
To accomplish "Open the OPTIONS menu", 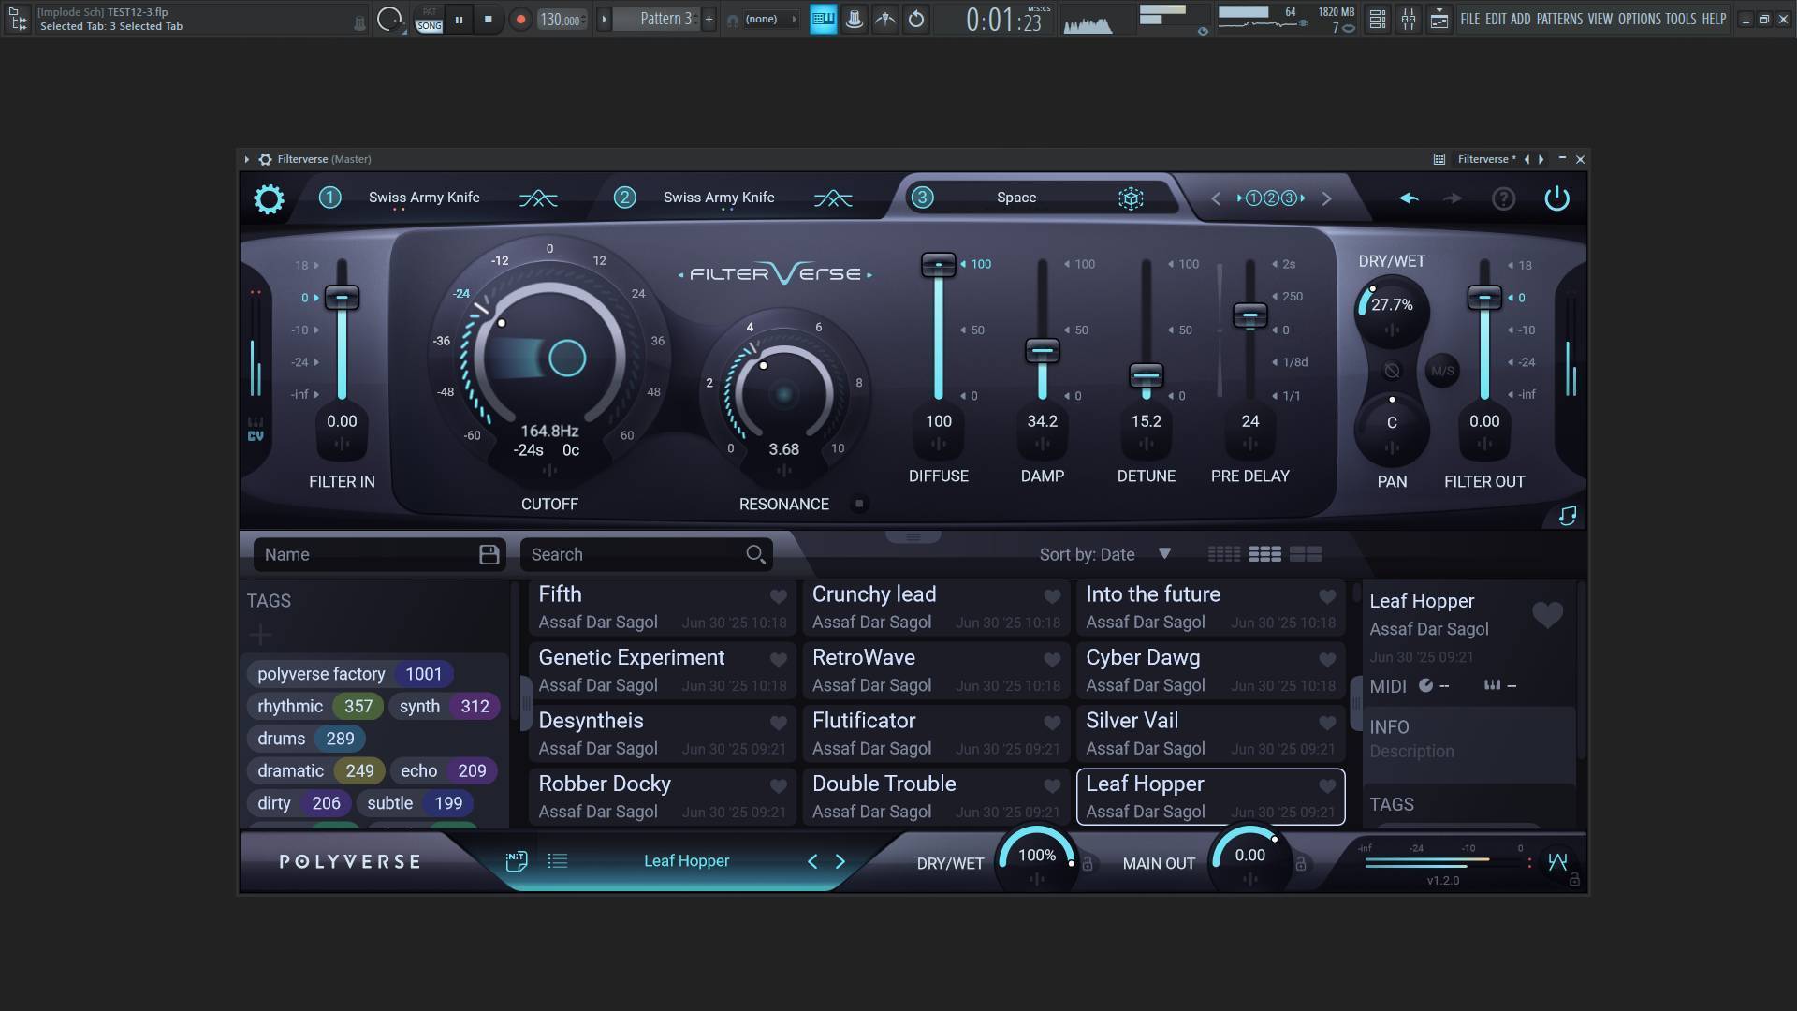I will (1639, 19).
